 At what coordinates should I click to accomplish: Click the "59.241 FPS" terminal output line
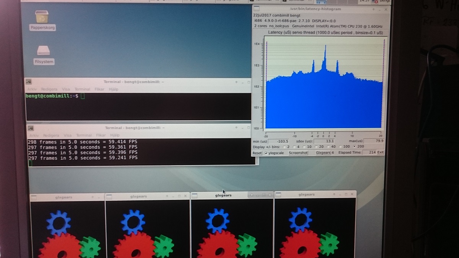(83, 158)
